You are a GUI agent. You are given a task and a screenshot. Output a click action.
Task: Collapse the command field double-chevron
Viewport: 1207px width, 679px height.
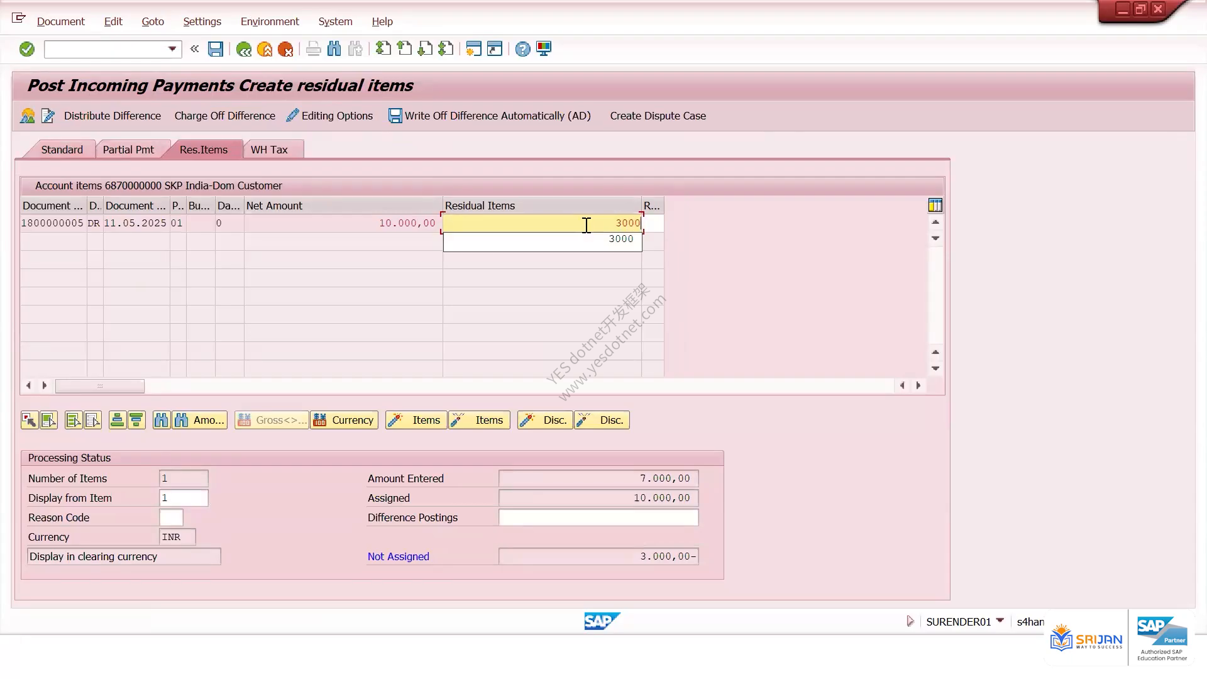pyautogui.click(x=194, y=49)
